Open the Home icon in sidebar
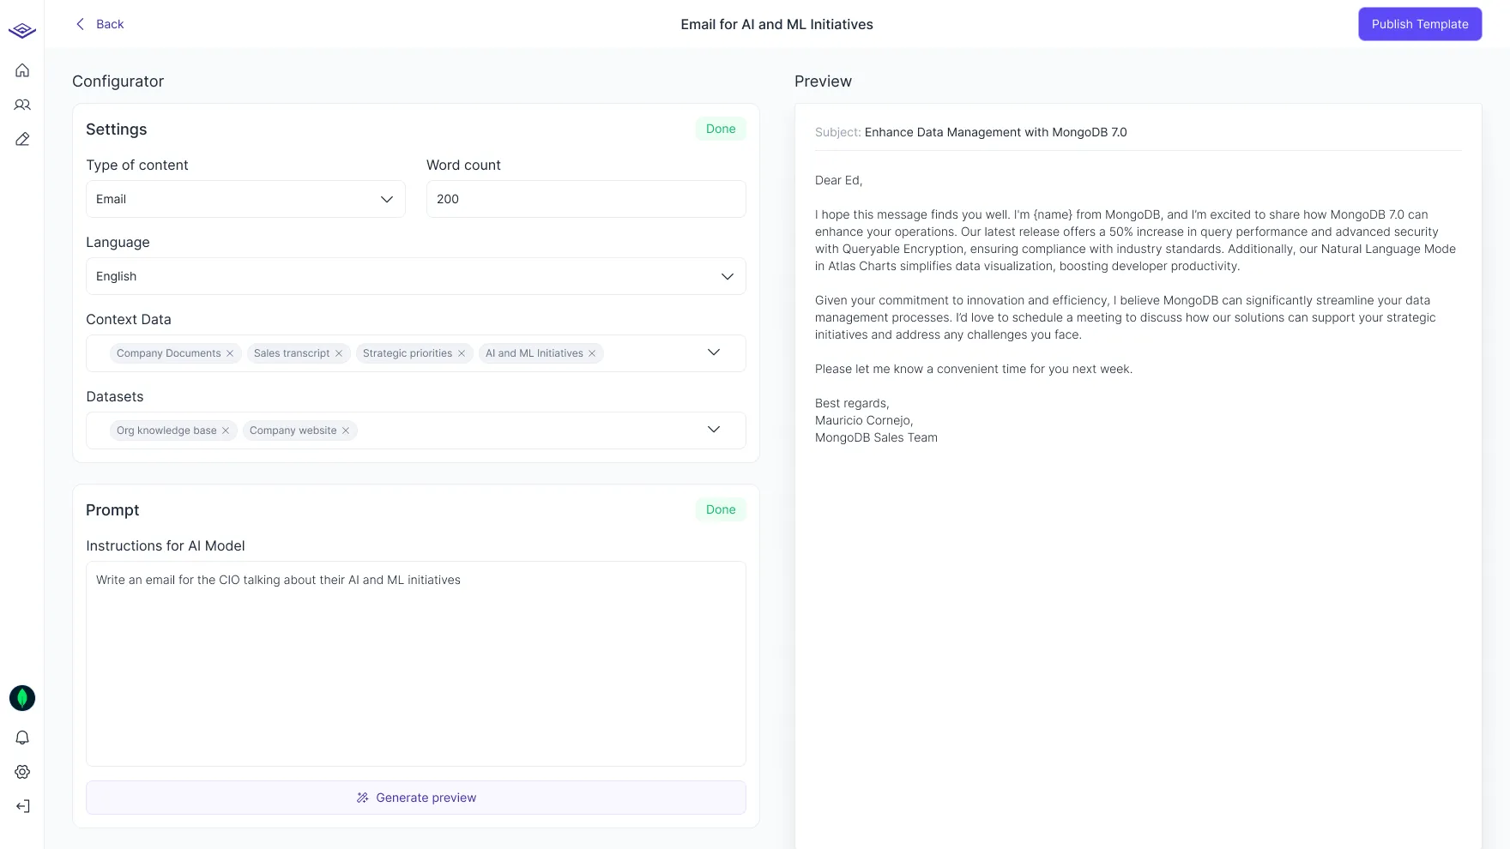The image size is (1510, 849). 22,70
